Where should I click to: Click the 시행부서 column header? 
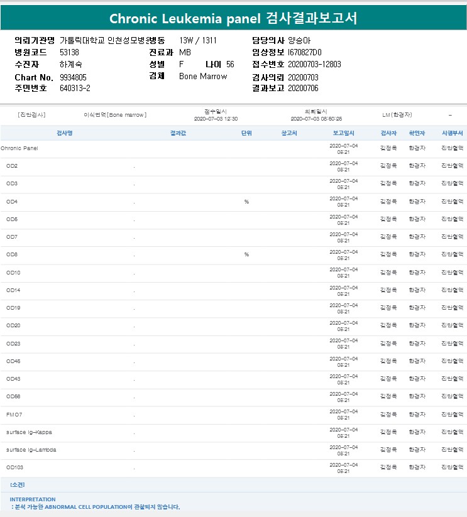click(452, 133)
